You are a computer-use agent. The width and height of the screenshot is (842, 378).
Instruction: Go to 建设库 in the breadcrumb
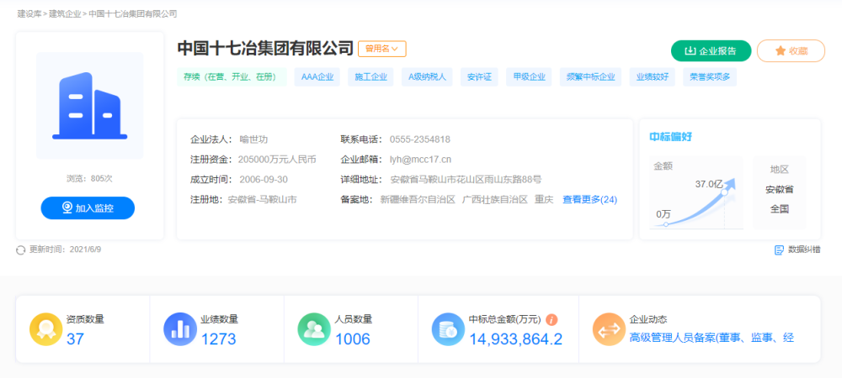29,14
